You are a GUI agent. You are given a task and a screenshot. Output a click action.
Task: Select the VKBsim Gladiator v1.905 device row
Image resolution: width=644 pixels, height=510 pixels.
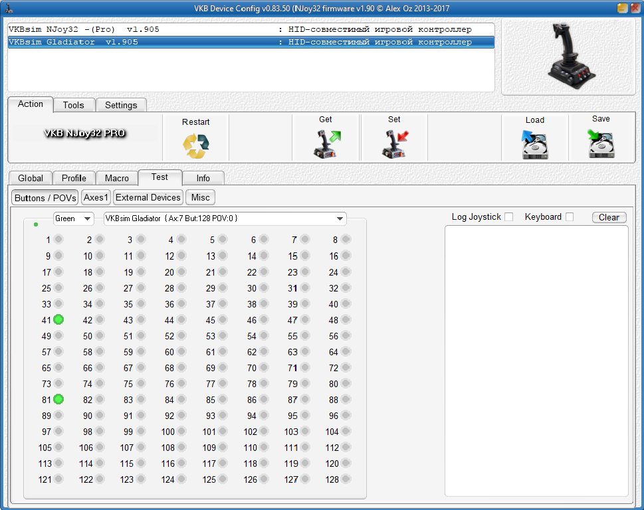[x=251, y=42]
